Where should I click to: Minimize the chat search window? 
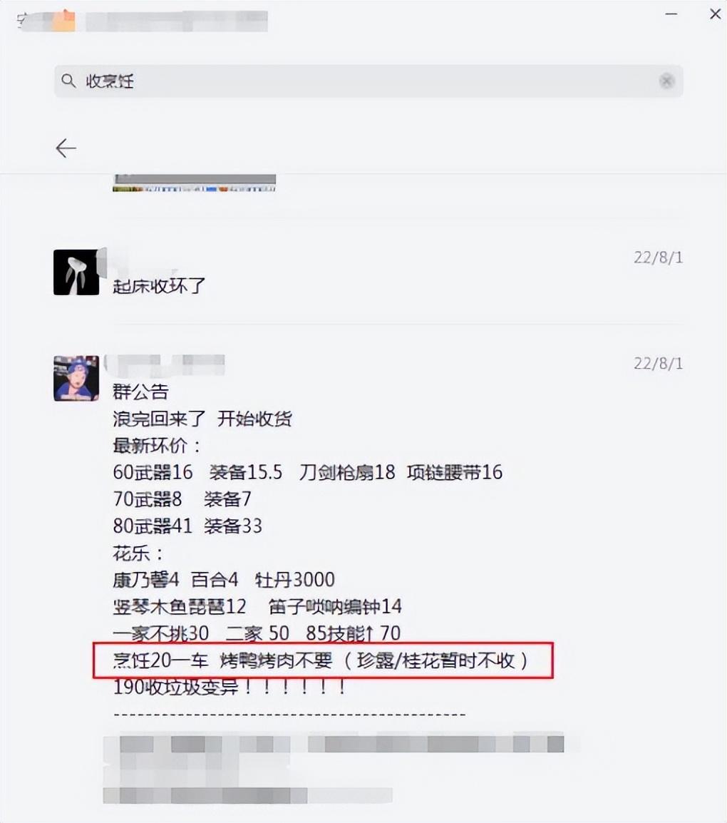pyautogui.click(x=671, y=14)
